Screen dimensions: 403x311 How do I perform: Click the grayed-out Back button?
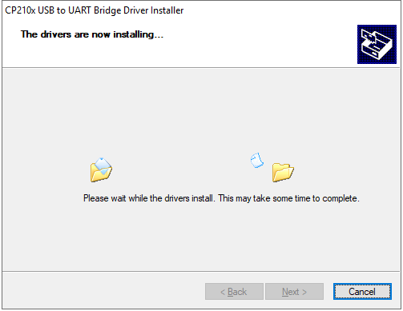pyautogui.click(x=234, y=291)
